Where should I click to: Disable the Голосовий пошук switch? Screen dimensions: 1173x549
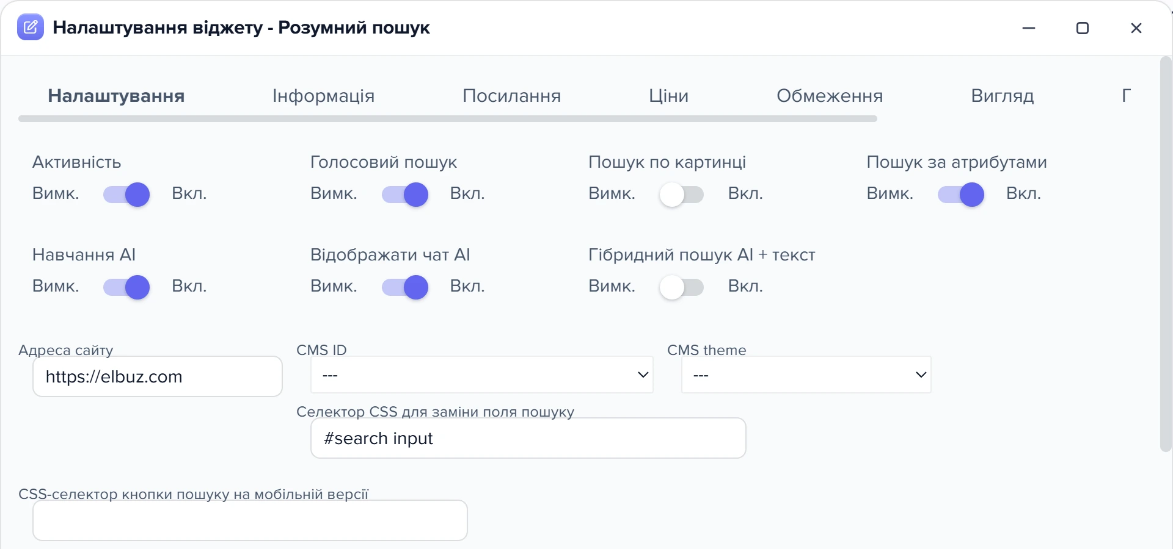point(405,195)
